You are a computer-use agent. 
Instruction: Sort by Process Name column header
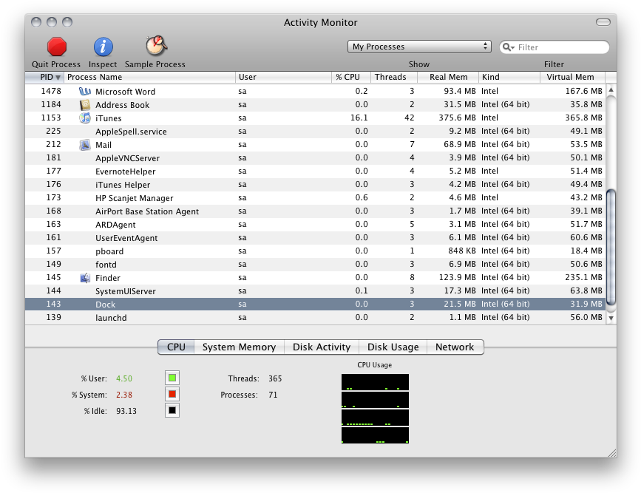click(149, 77)
